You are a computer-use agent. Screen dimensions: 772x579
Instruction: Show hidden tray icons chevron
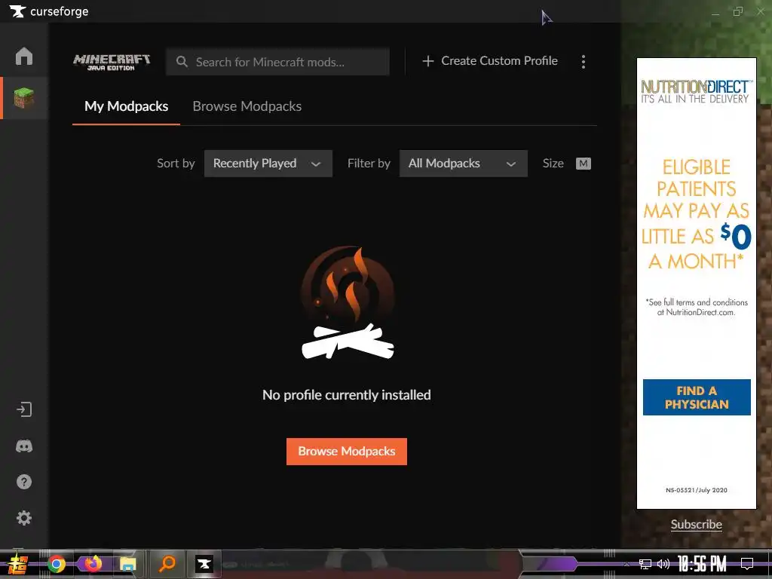626,564
